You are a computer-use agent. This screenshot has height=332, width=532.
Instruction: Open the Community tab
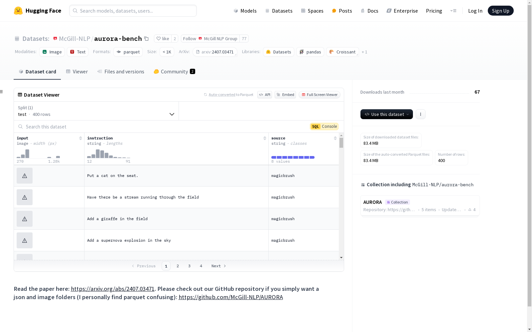(x=174, y=72)
